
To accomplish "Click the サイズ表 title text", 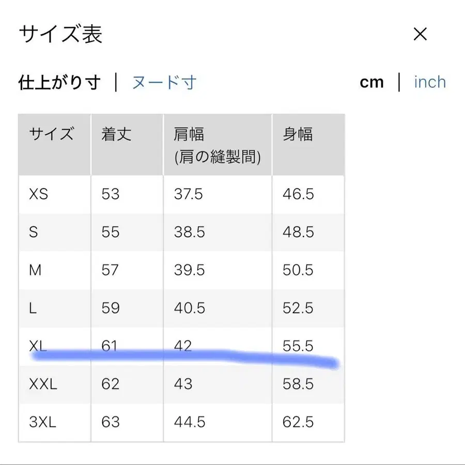I will point(60,34).
